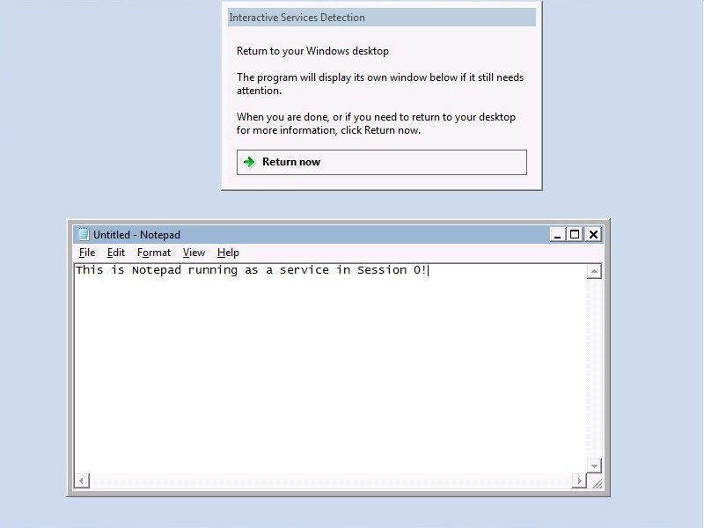Click the word 'Session' in the Notepad text
The image size is (704, 528).
pos(382,270)
